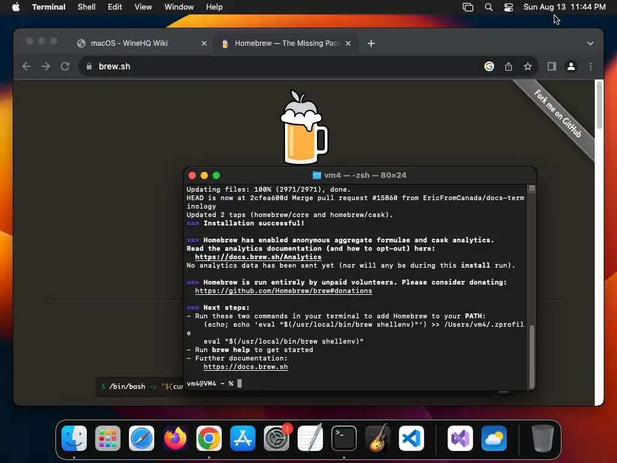This screenshot has height=463, width=617.
Task: Open the Homebrew donations GitHub link
Action: click(283, 291)
